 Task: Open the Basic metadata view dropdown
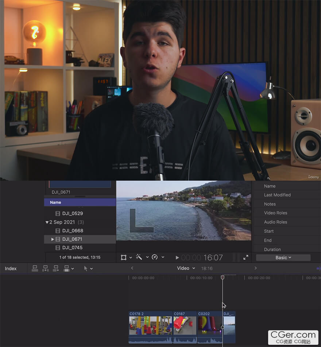(283, 258)
